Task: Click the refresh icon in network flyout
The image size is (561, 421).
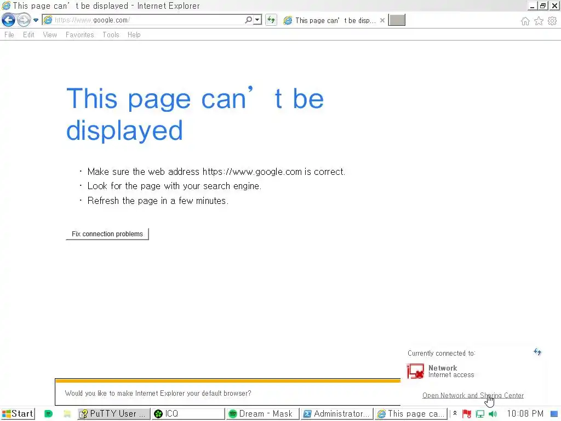Action: click(537, 352)
